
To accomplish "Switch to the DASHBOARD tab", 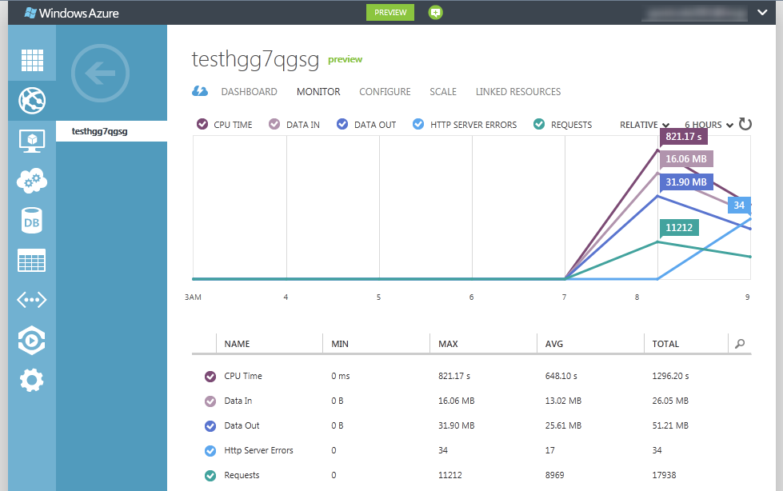I will click(x=250, y=92).
